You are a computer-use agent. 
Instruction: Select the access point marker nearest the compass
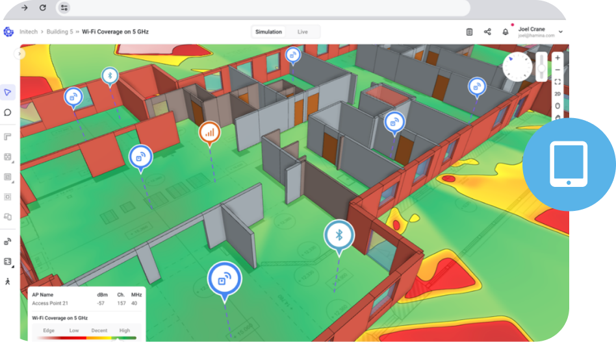(477, 86)
